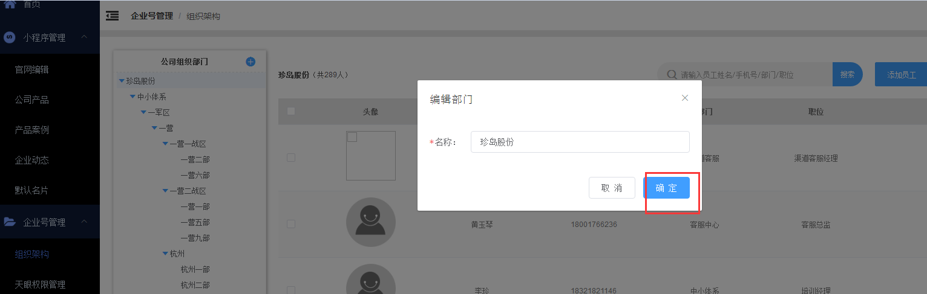This screenshot has height=294, width=927.
Task: Collapse the 杭州 department node
Action: (165, 254)
